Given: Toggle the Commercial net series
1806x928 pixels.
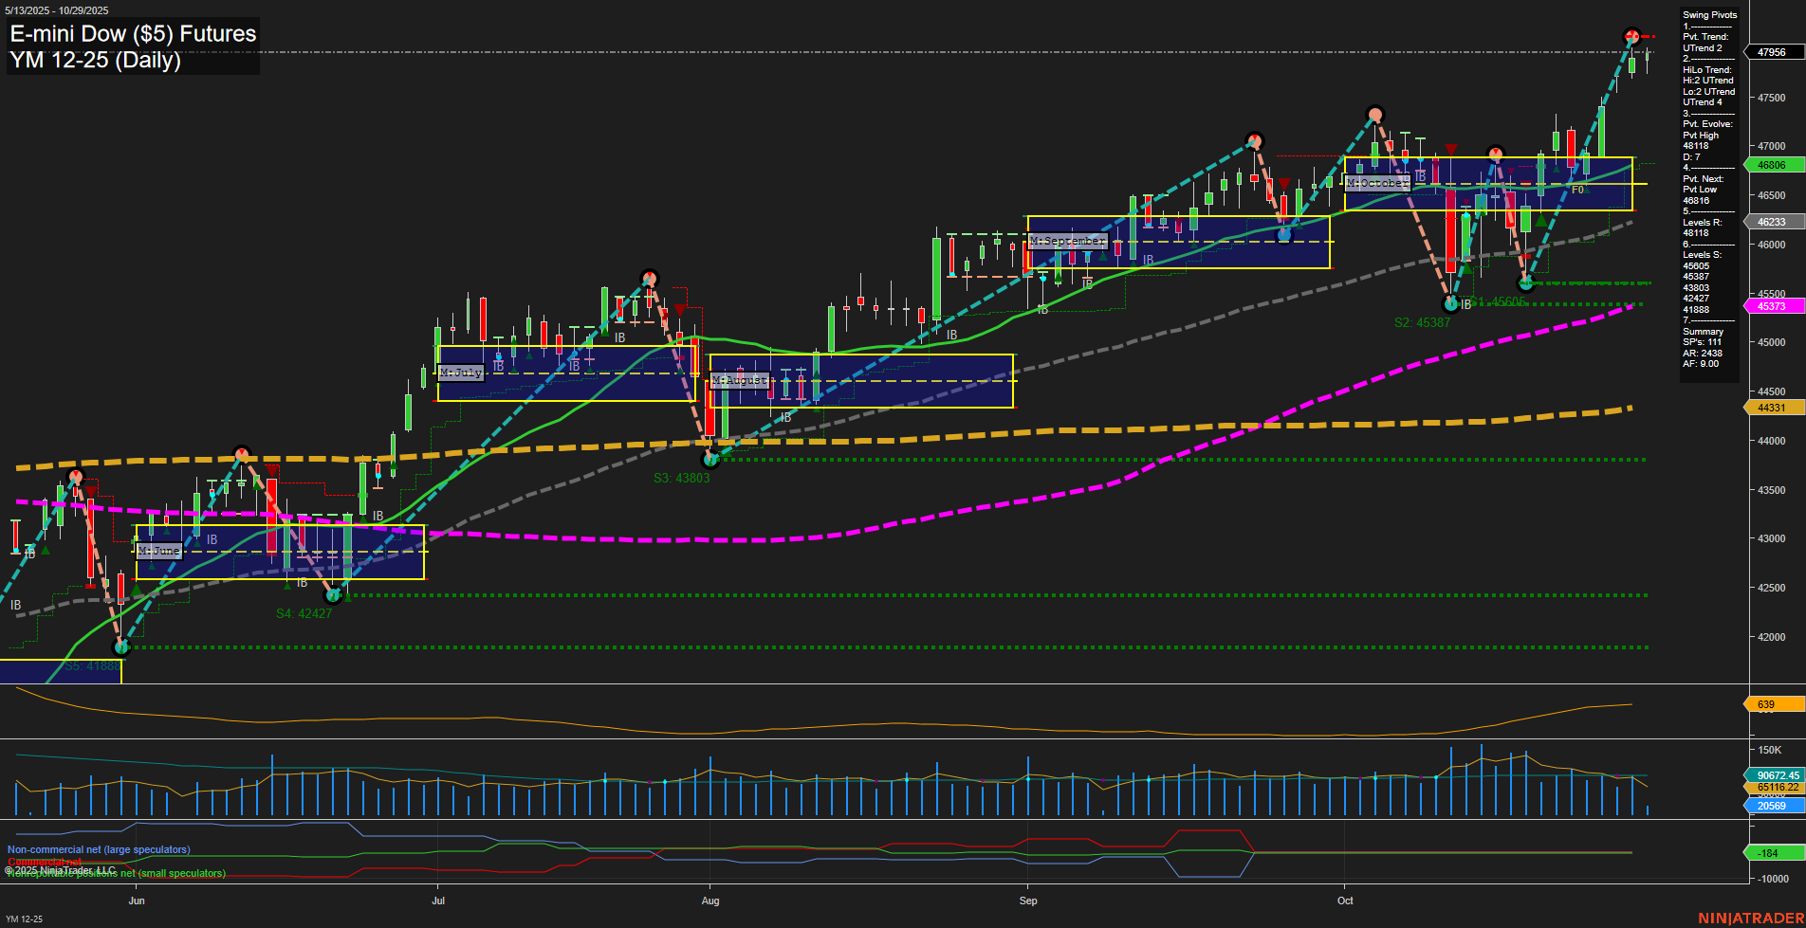Looking at the screenshot, I should [45, 861].
